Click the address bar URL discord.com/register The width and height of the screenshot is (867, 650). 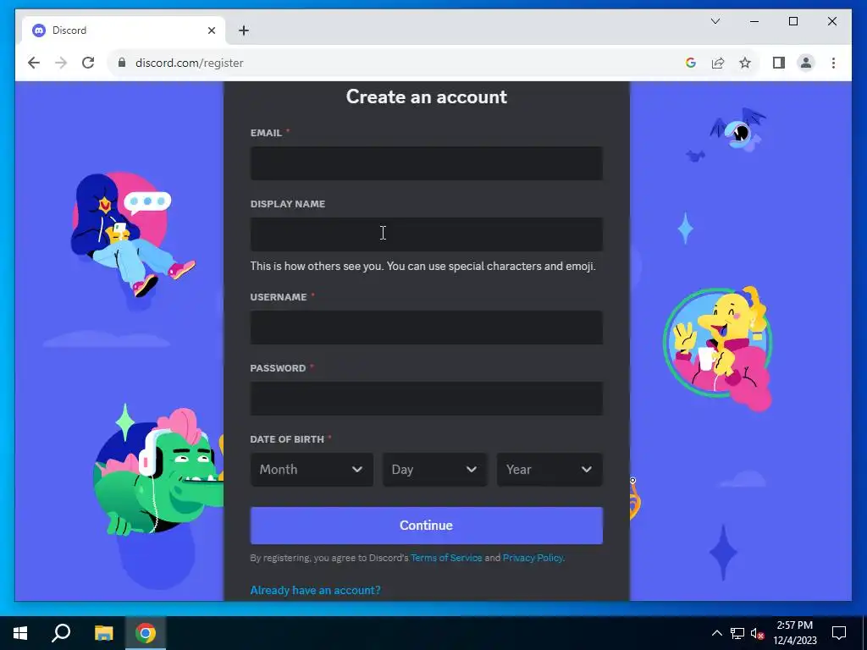(x=189, y=63)
